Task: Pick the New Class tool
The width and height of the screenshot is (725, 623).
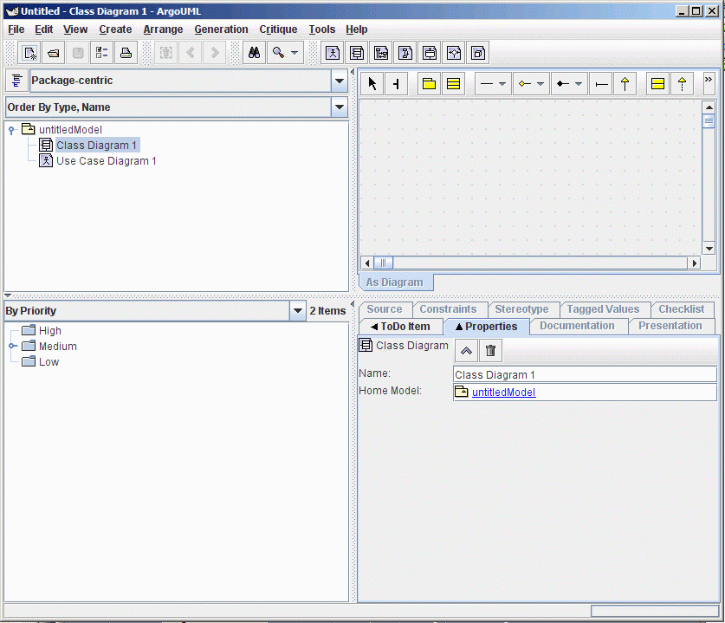Action: (x=454, y=84)
